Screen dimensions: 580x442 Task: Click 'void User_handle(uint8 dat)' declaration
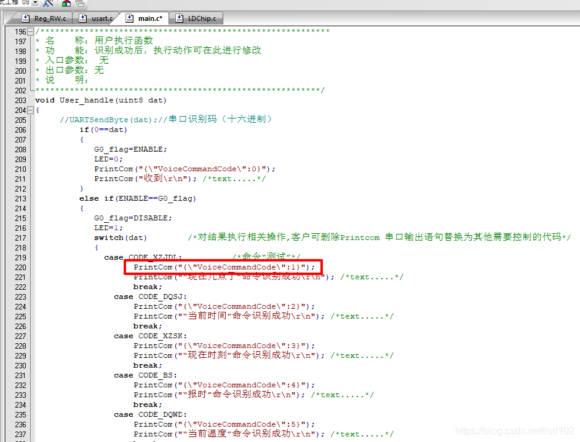click(101, 101)
